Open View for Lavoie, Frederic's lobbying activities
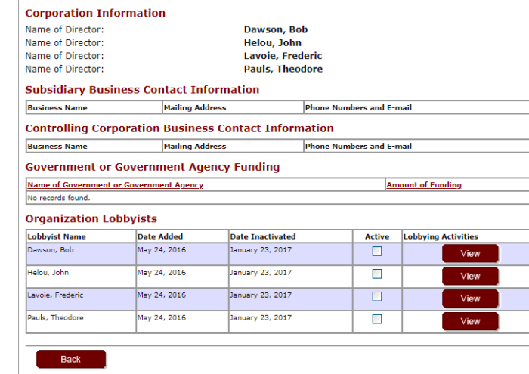This screenshot has width=529, height=374. click(470, 298)
